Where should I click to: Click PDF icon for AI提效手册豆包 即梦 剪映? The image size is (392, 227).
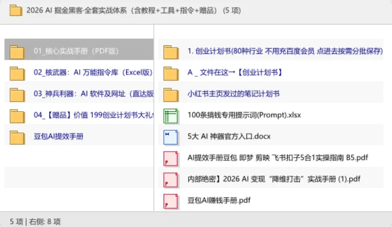click(x=171, y=159)
